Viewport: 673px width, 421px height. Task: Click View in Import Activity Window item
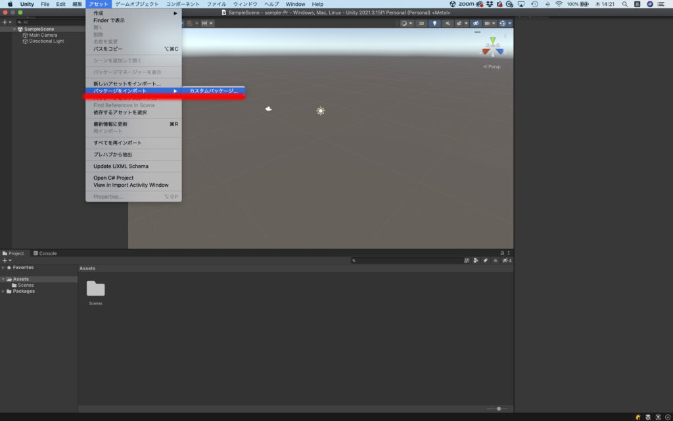point(133,185)
